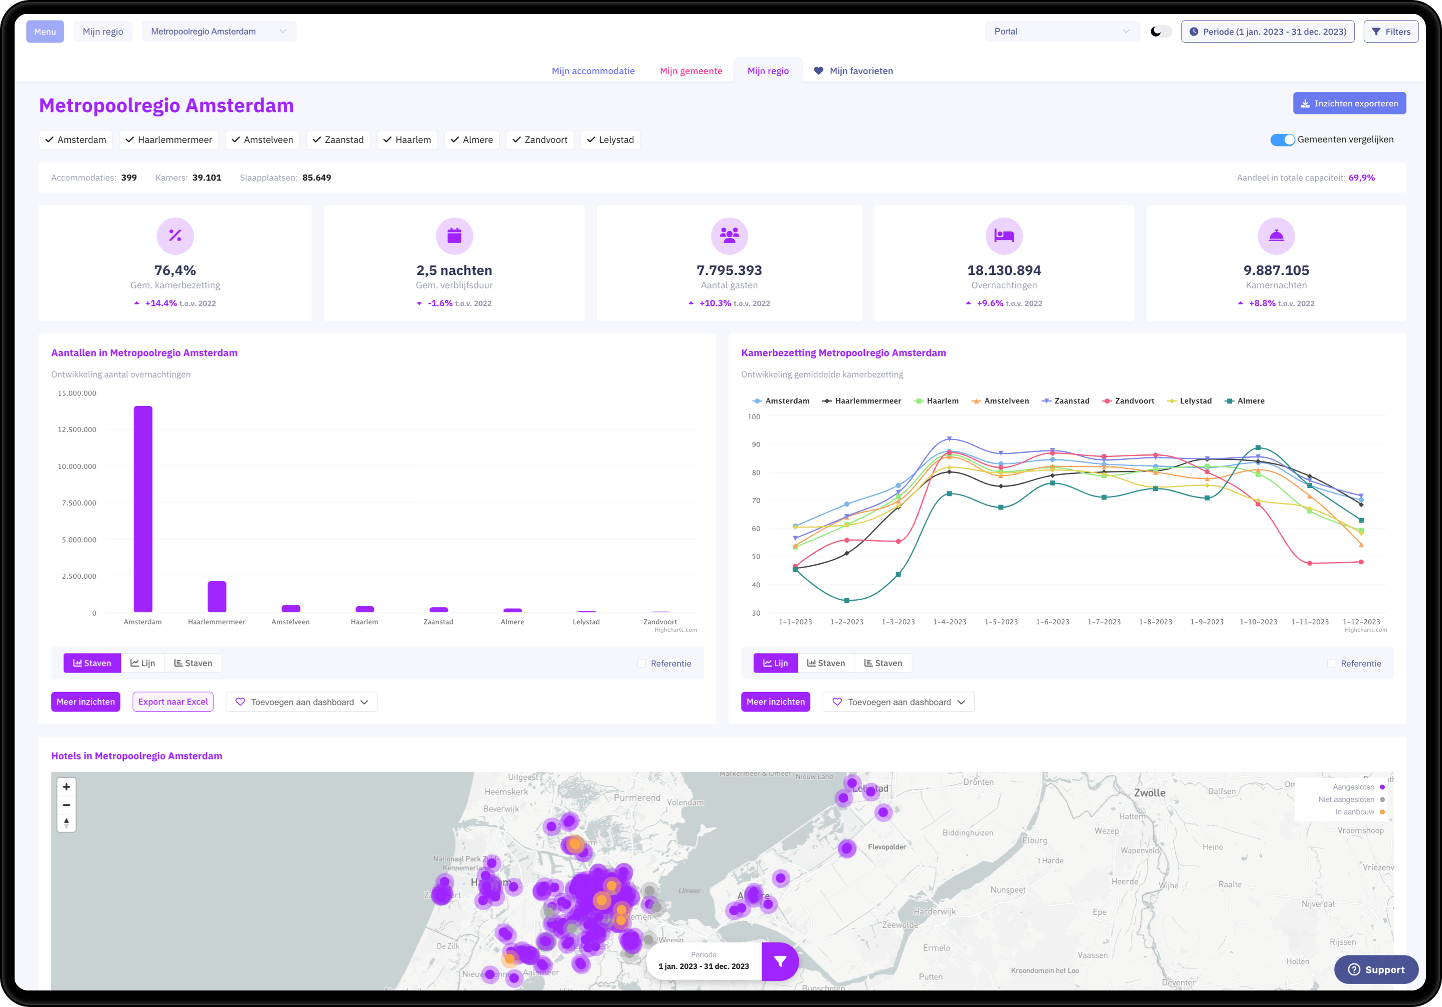Click the Highcharts.com credit under Kamerbezetting chart

pyautogui.click(x=1365, y=629)
